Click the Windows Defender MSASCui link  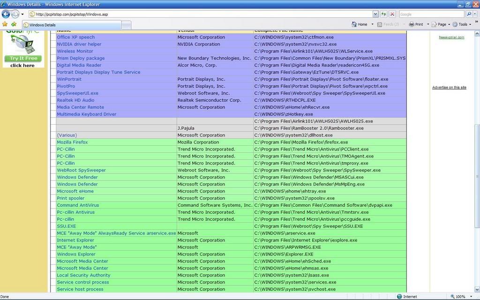point(77,177)
